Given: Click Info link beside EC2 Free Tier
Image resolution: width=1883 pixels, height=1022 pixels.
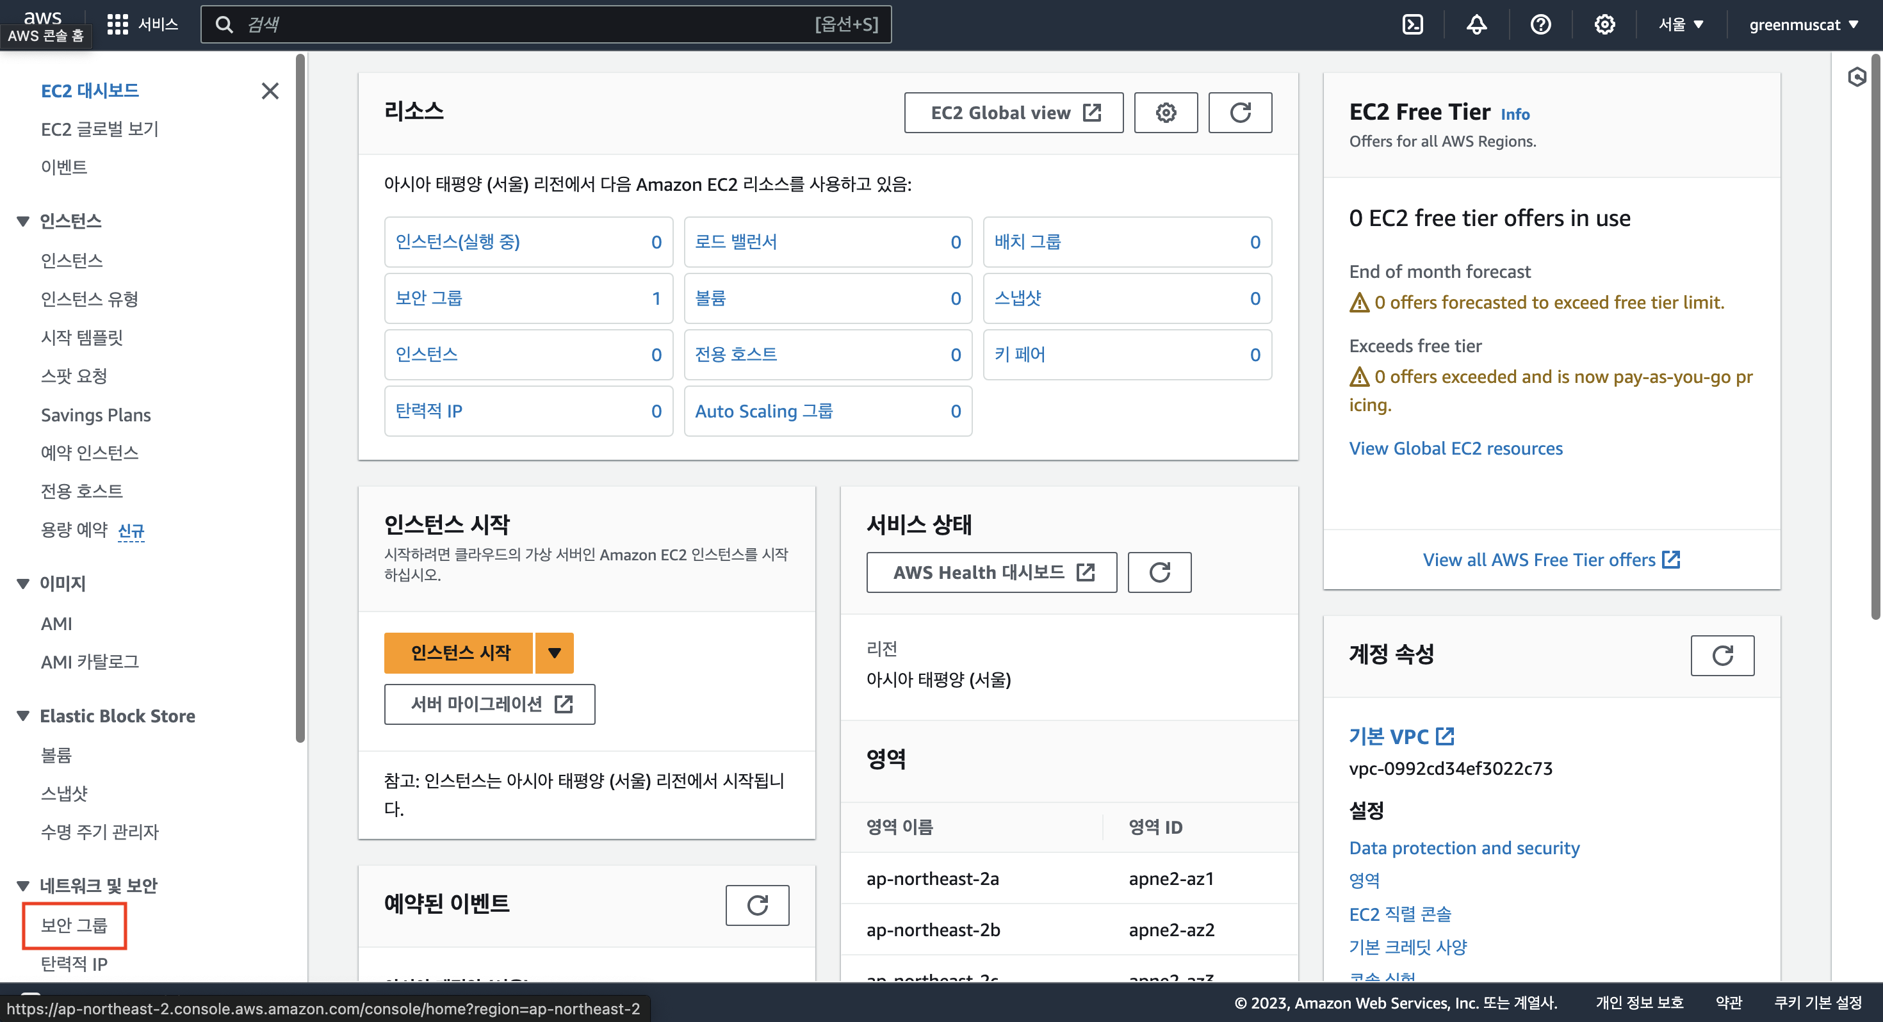Looking at the screenshot, I should pyautogui.click(x=1515, y=115).
